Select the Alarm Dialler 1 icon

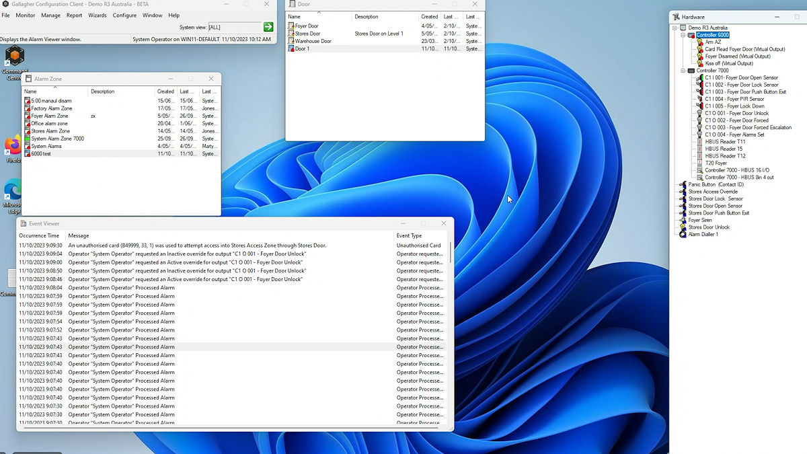[683, 234]
